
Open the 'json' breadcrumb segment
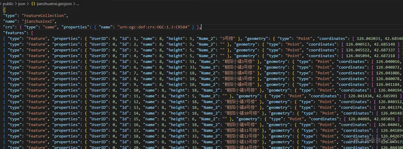(22, 4)
